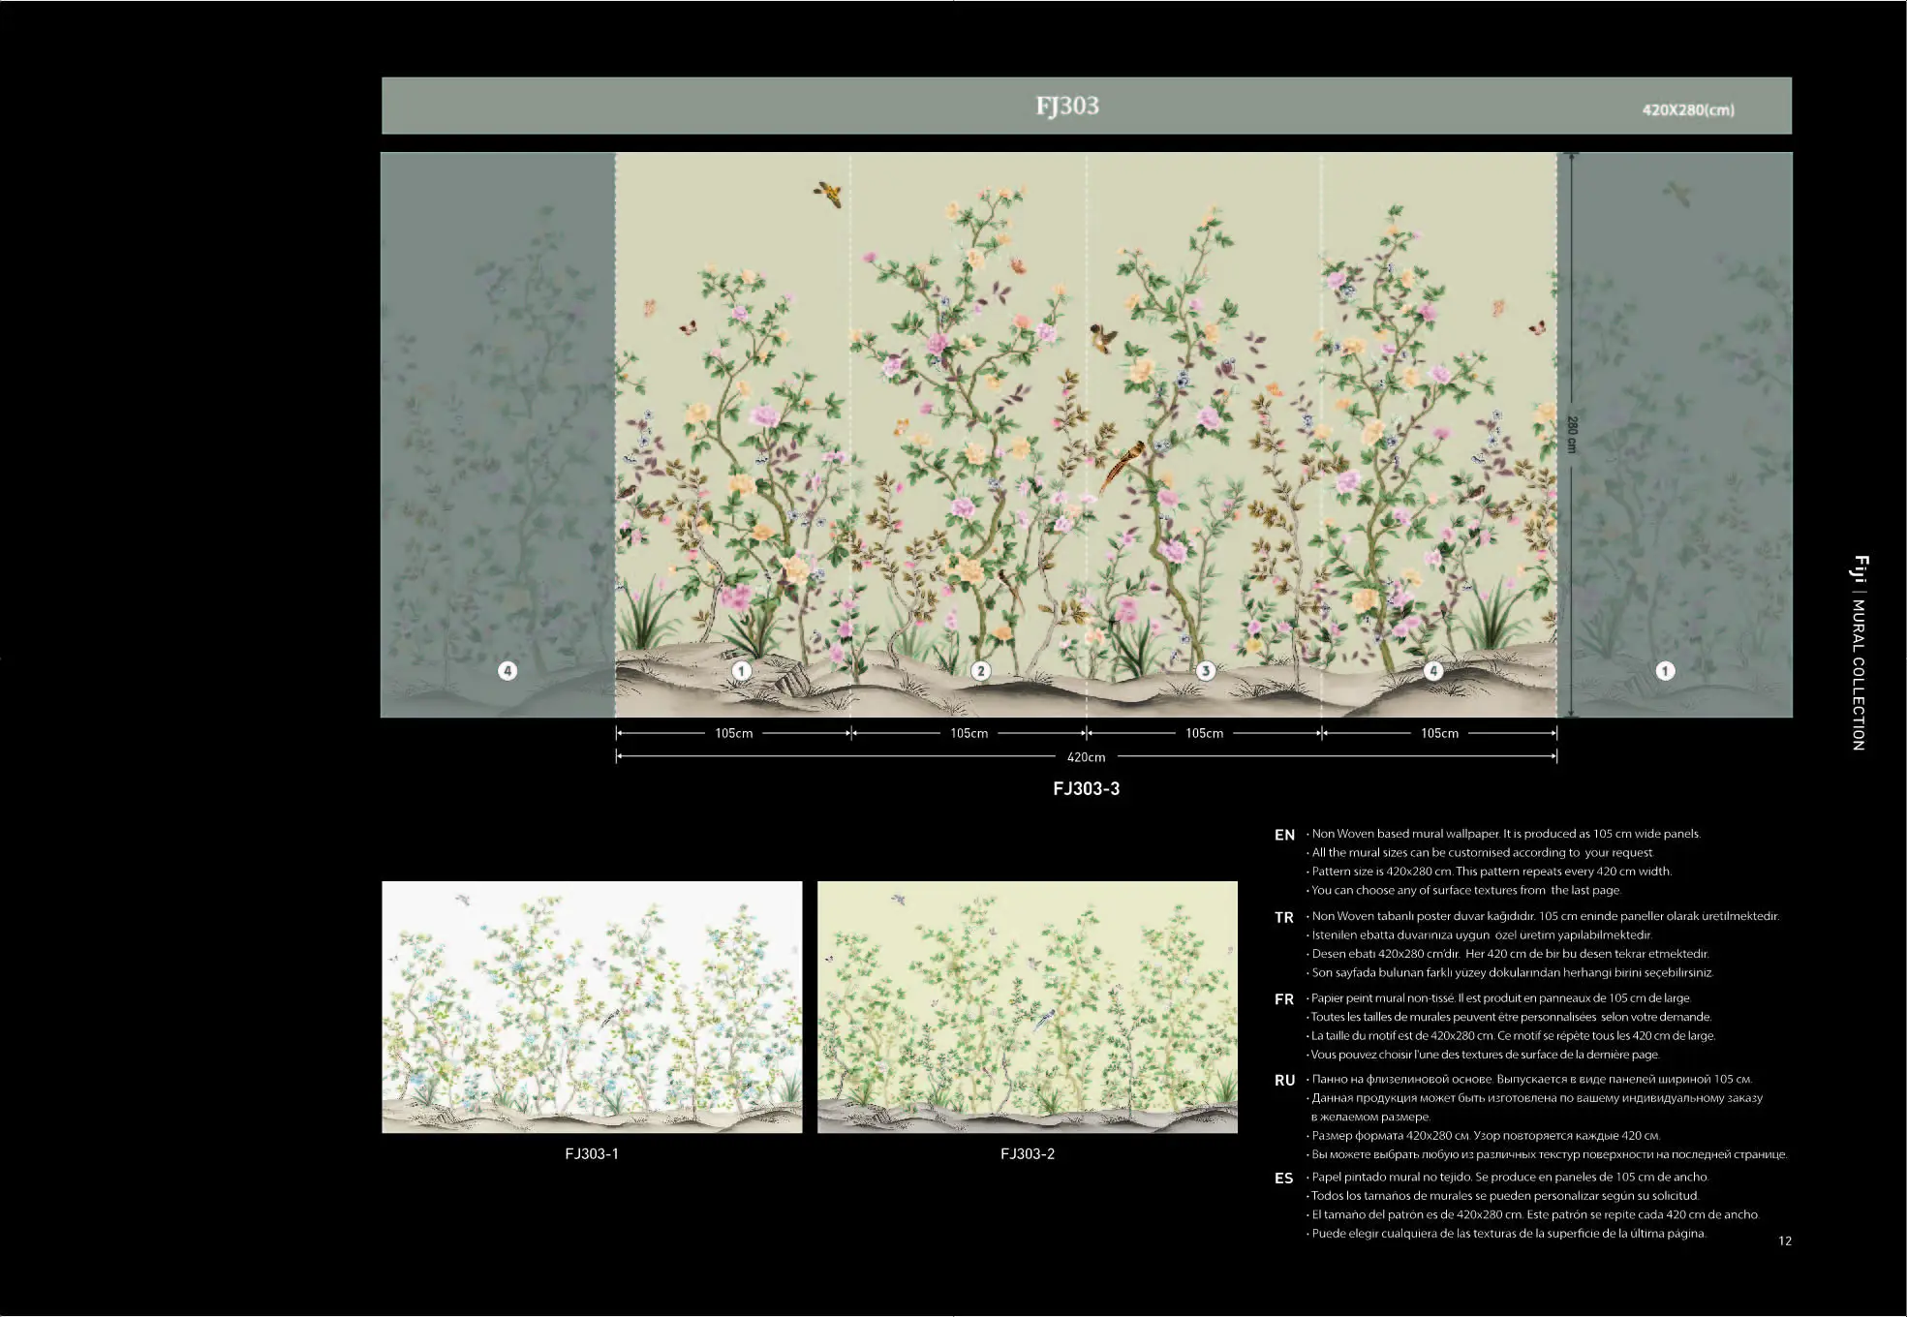Click the circled number 3 panel marker

tap(1206, 670)
